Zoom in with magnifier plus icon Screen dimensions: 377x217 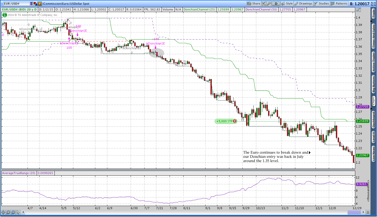tap(8, 212)
